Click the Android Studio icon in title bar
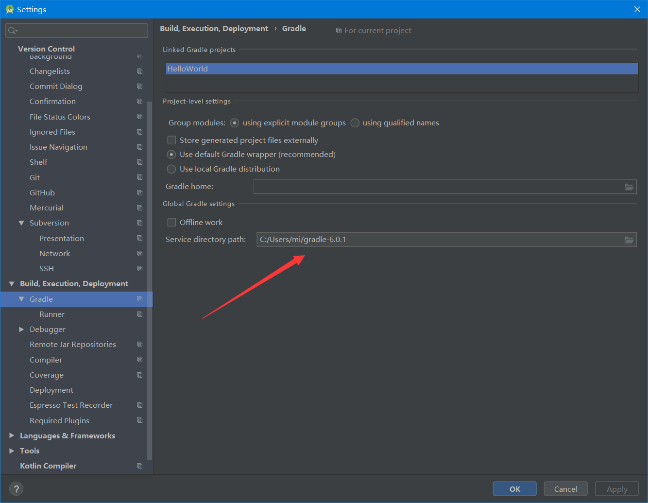The height and width of the screenshot is (503, 648). pos(9,9)
